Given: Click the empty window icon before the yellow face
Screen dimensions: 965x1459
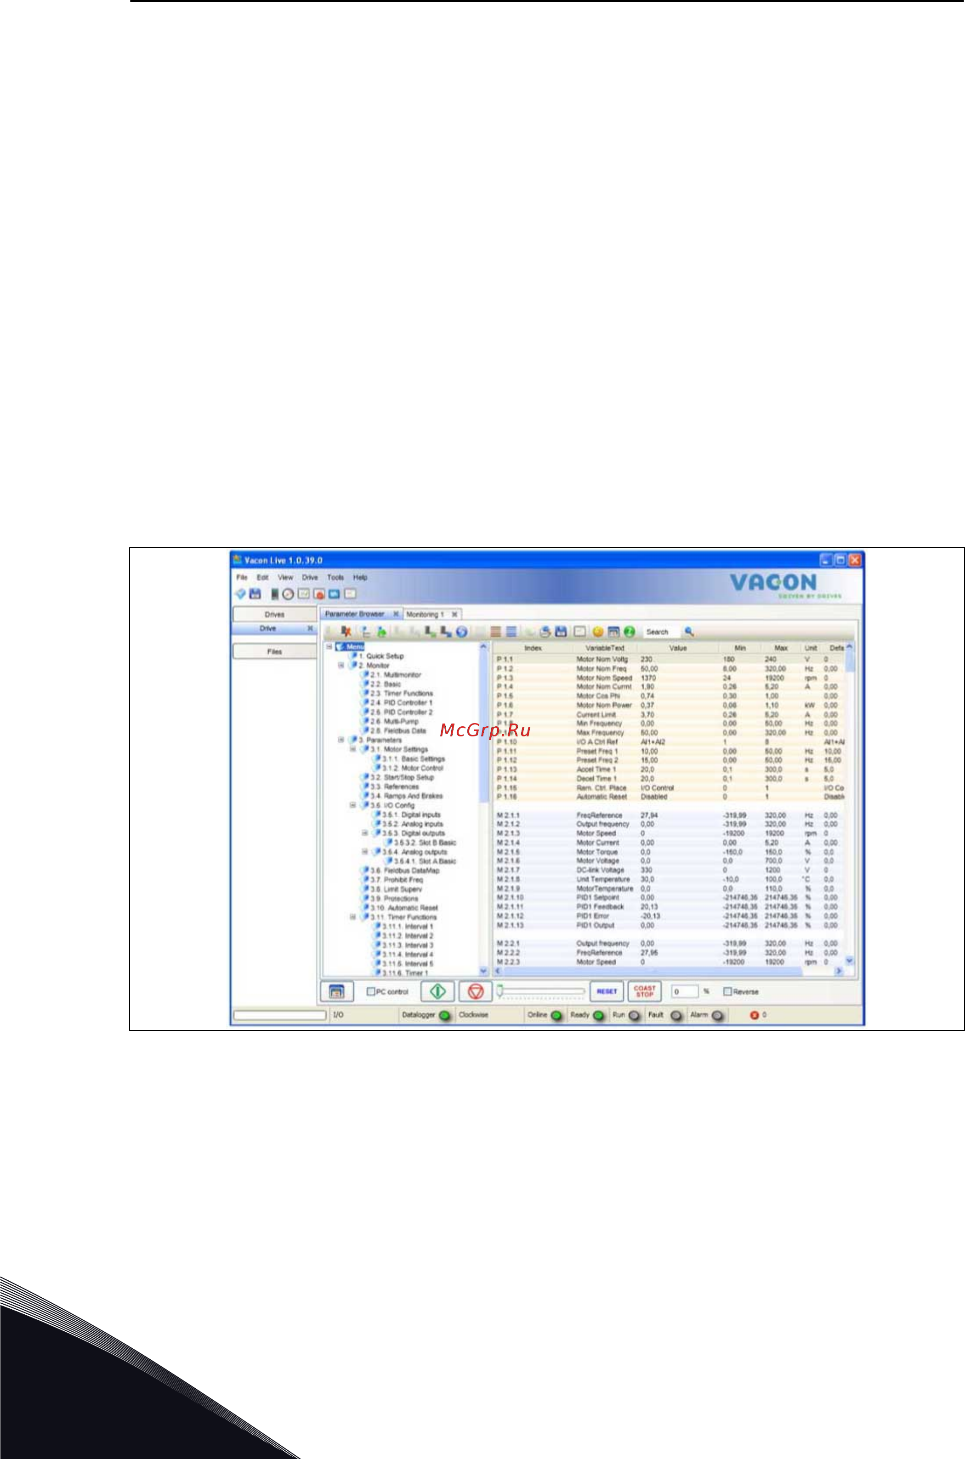Looking at the screenshot, I should pos(580,632).
